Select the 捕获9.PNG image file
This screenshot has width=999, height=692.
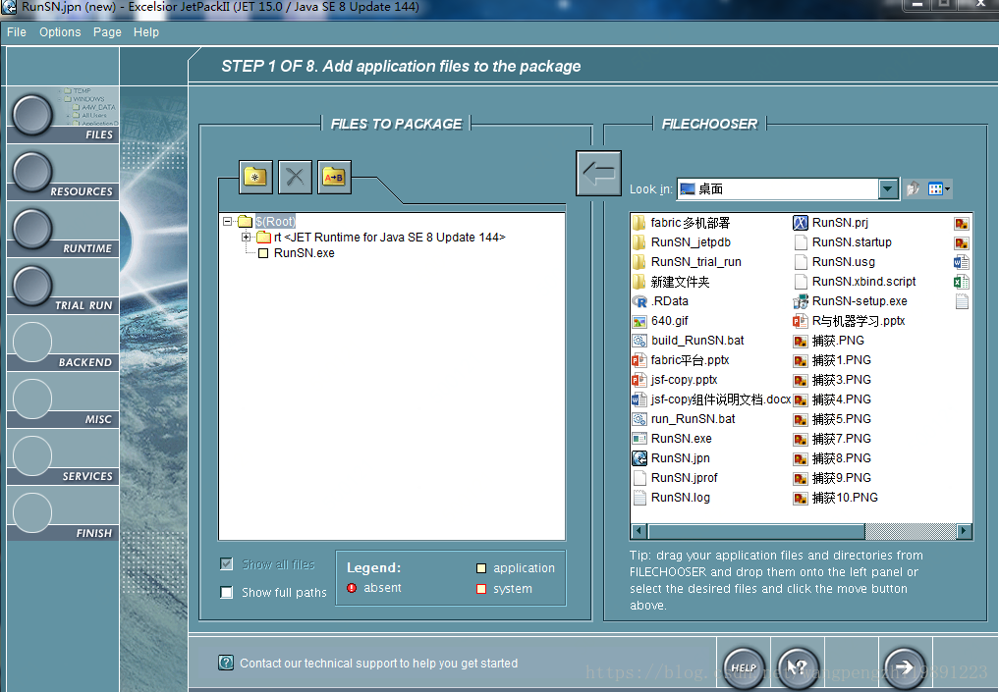[x=833, y=478]
